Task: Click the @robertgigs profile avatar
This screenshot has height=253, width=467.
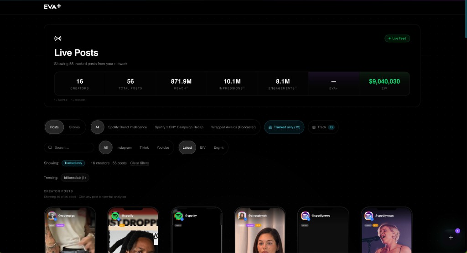Action: coord(52,216)
